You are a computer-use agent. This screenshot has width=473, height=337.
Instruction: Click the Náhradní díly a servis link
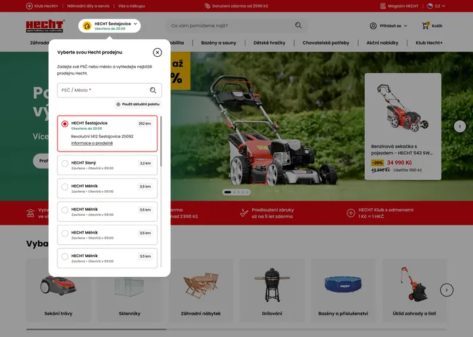point(88,6)
